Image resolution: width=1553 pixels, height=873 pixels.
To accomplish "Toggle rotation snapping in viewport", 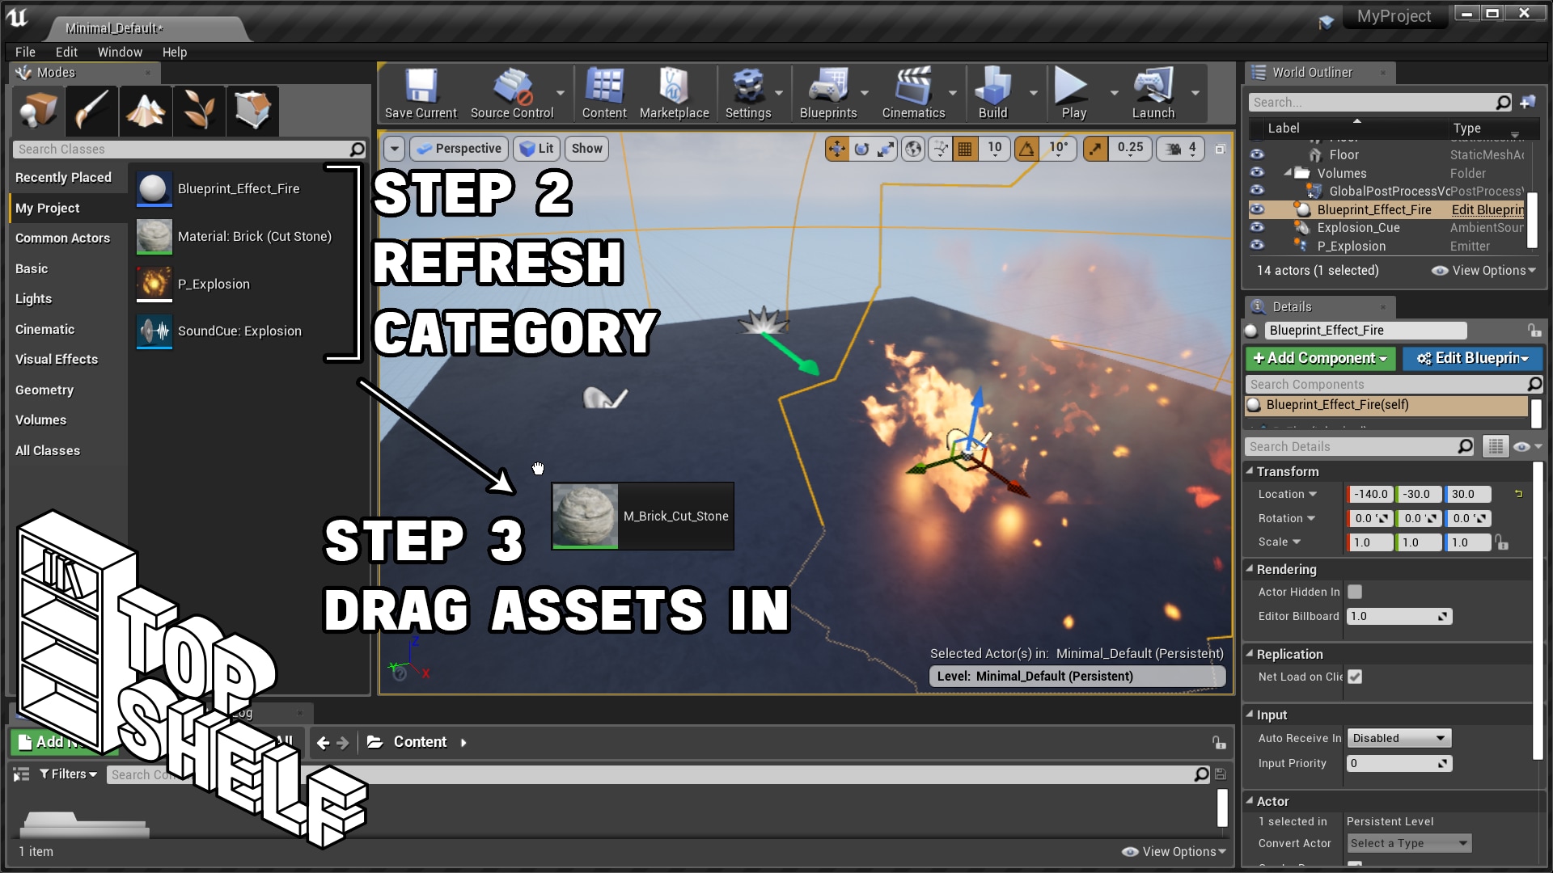I will coord(1026,149).
